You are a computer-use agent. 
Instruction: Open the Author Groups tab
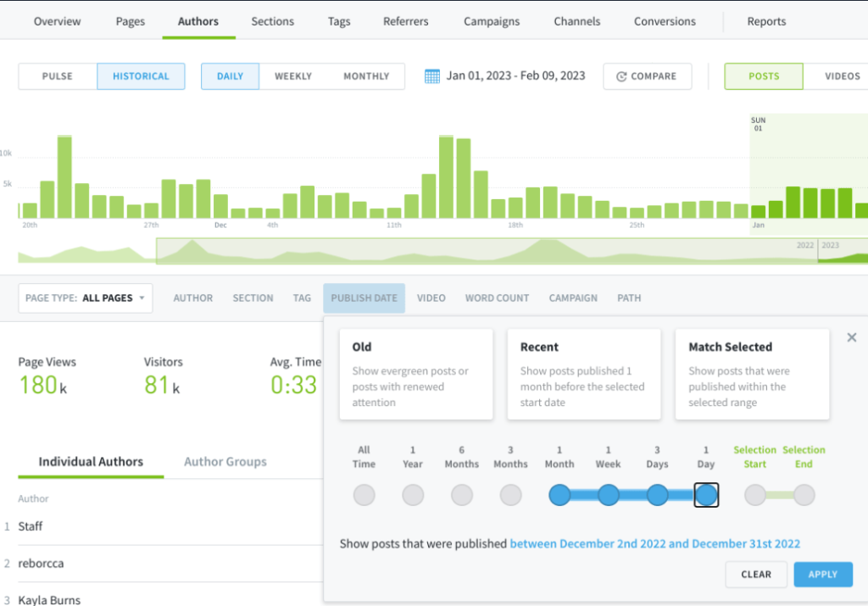coord(225,462)
